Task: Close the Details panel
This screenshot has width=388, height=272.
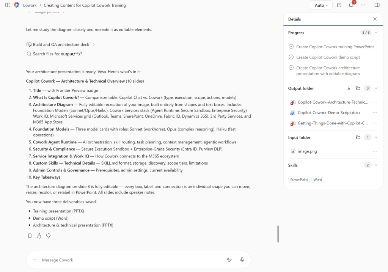Action: pos(375,19)
